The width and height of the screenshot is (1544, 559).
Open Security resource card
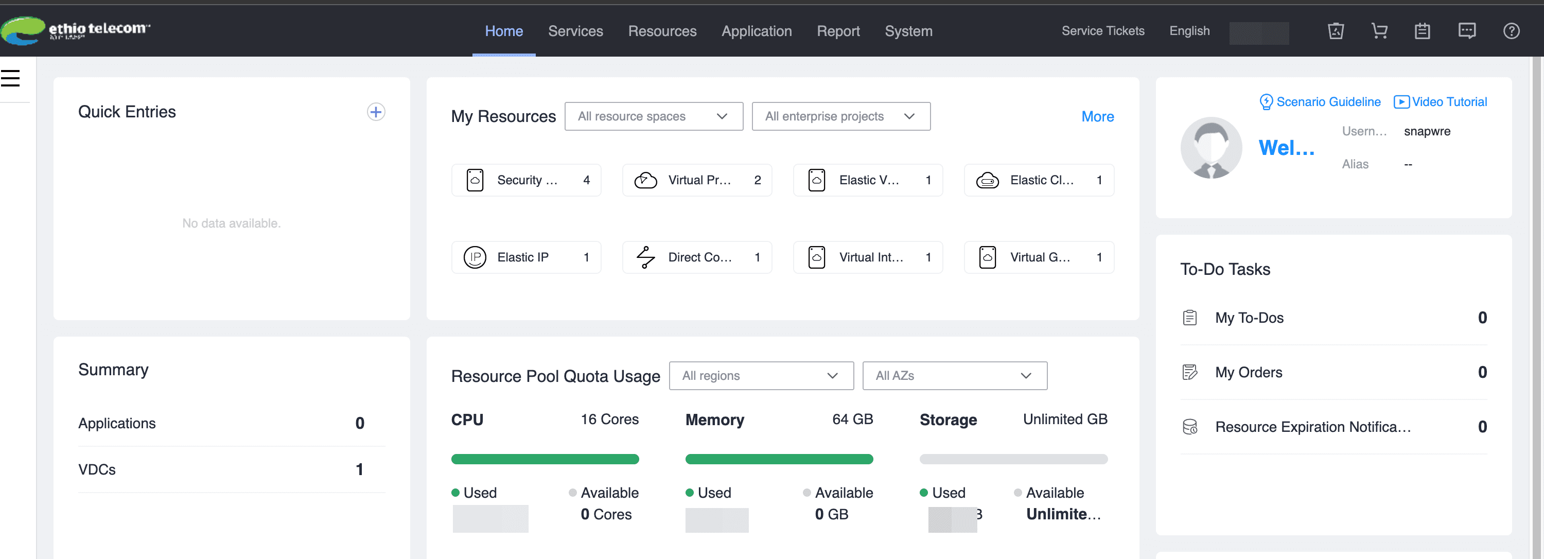click(525, 180)
